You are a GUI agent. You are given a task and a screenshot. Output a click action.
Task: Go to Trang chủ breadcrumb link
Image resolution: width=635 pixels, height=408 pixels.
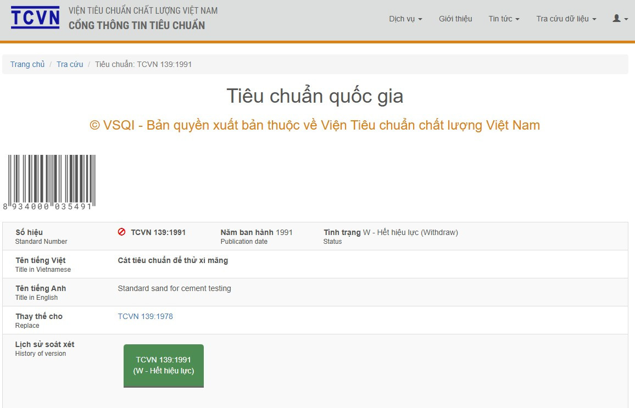tap(27, 64)
